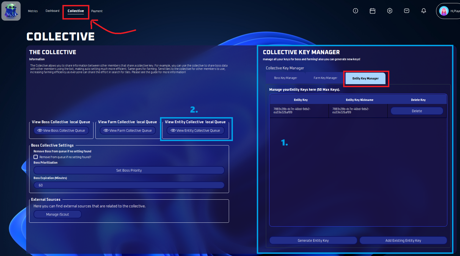Open the hexagon settings icon

[x=390, y=11]
